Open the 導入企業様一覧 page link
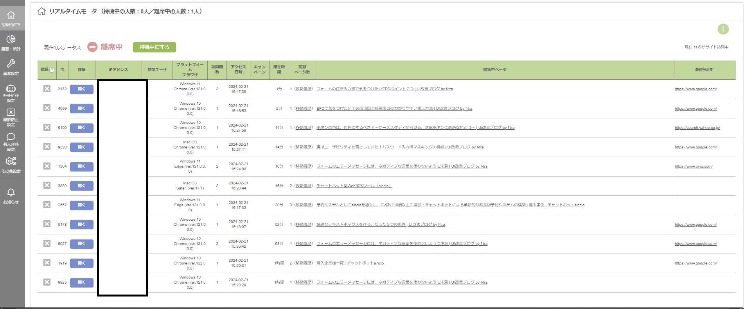Screen dimensions: 744x309 point(350,263)
